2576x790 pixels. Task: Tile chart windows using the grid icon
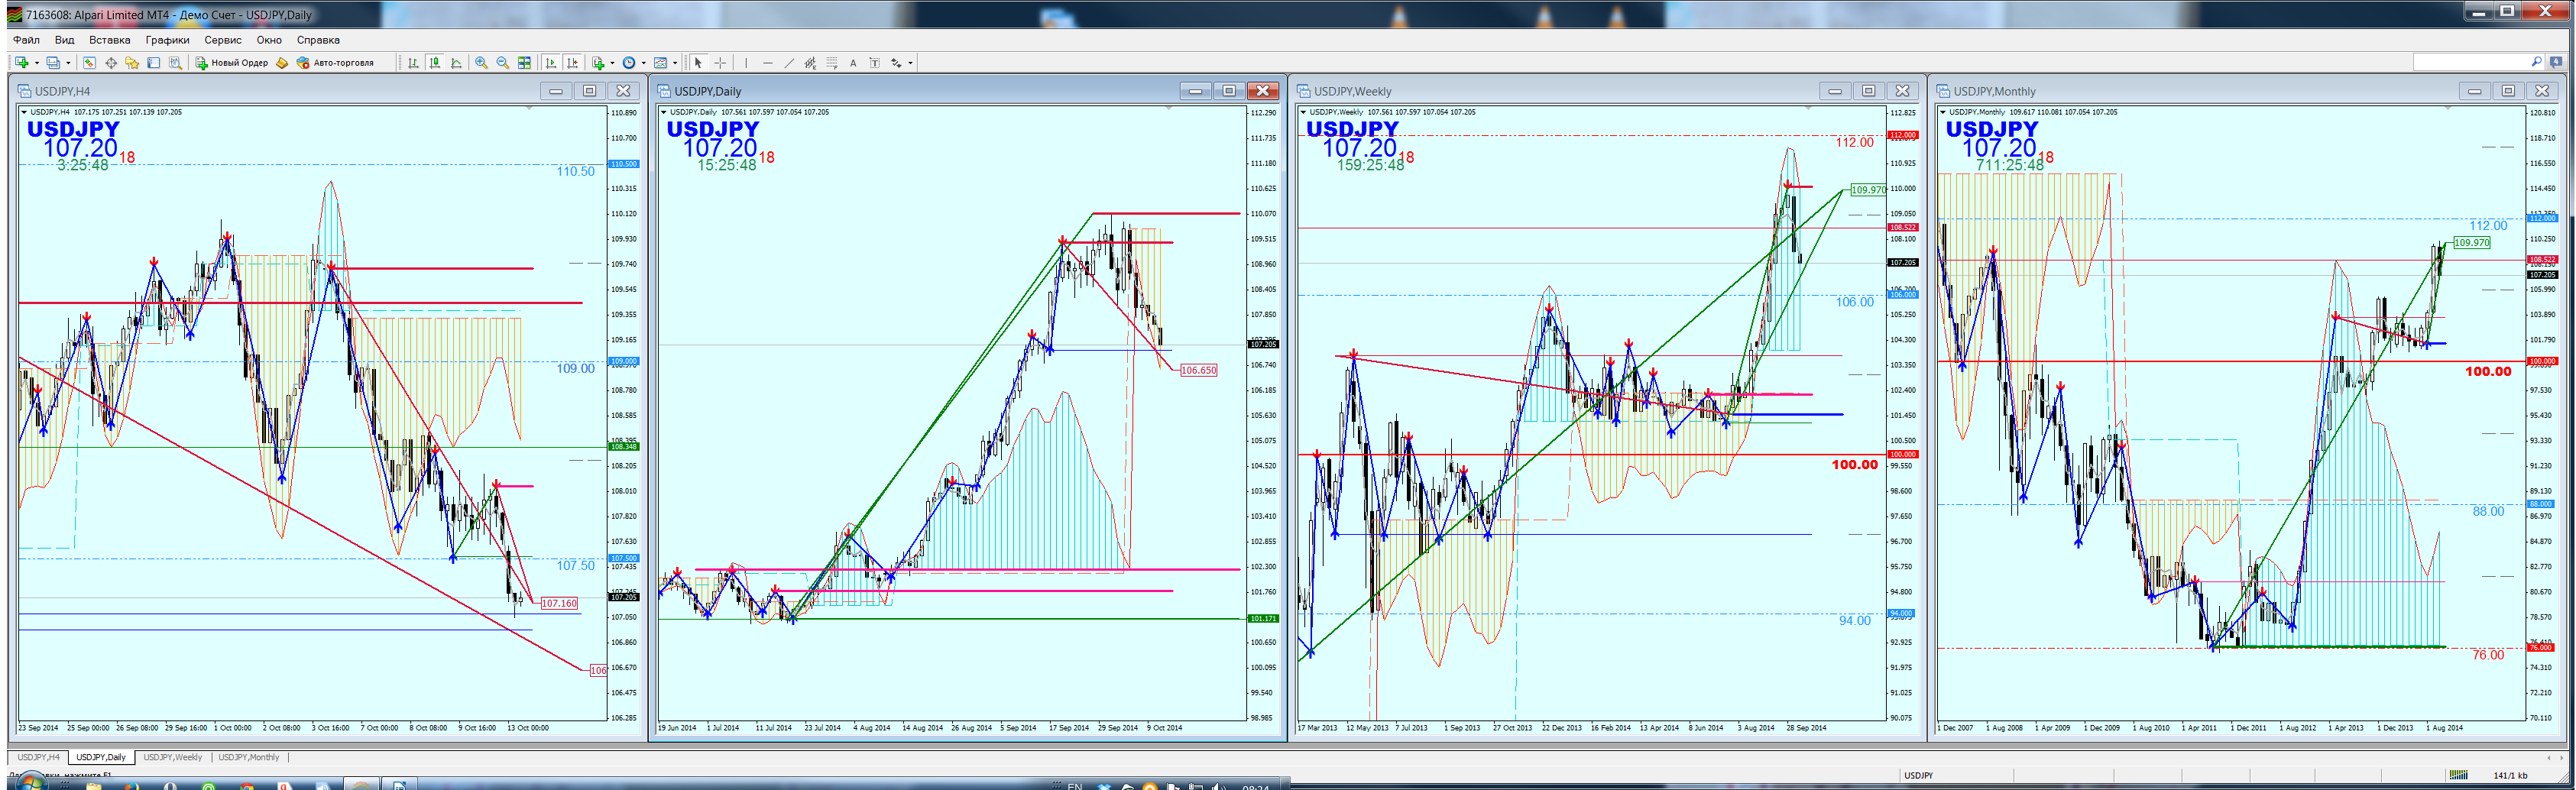pos(524,63)
